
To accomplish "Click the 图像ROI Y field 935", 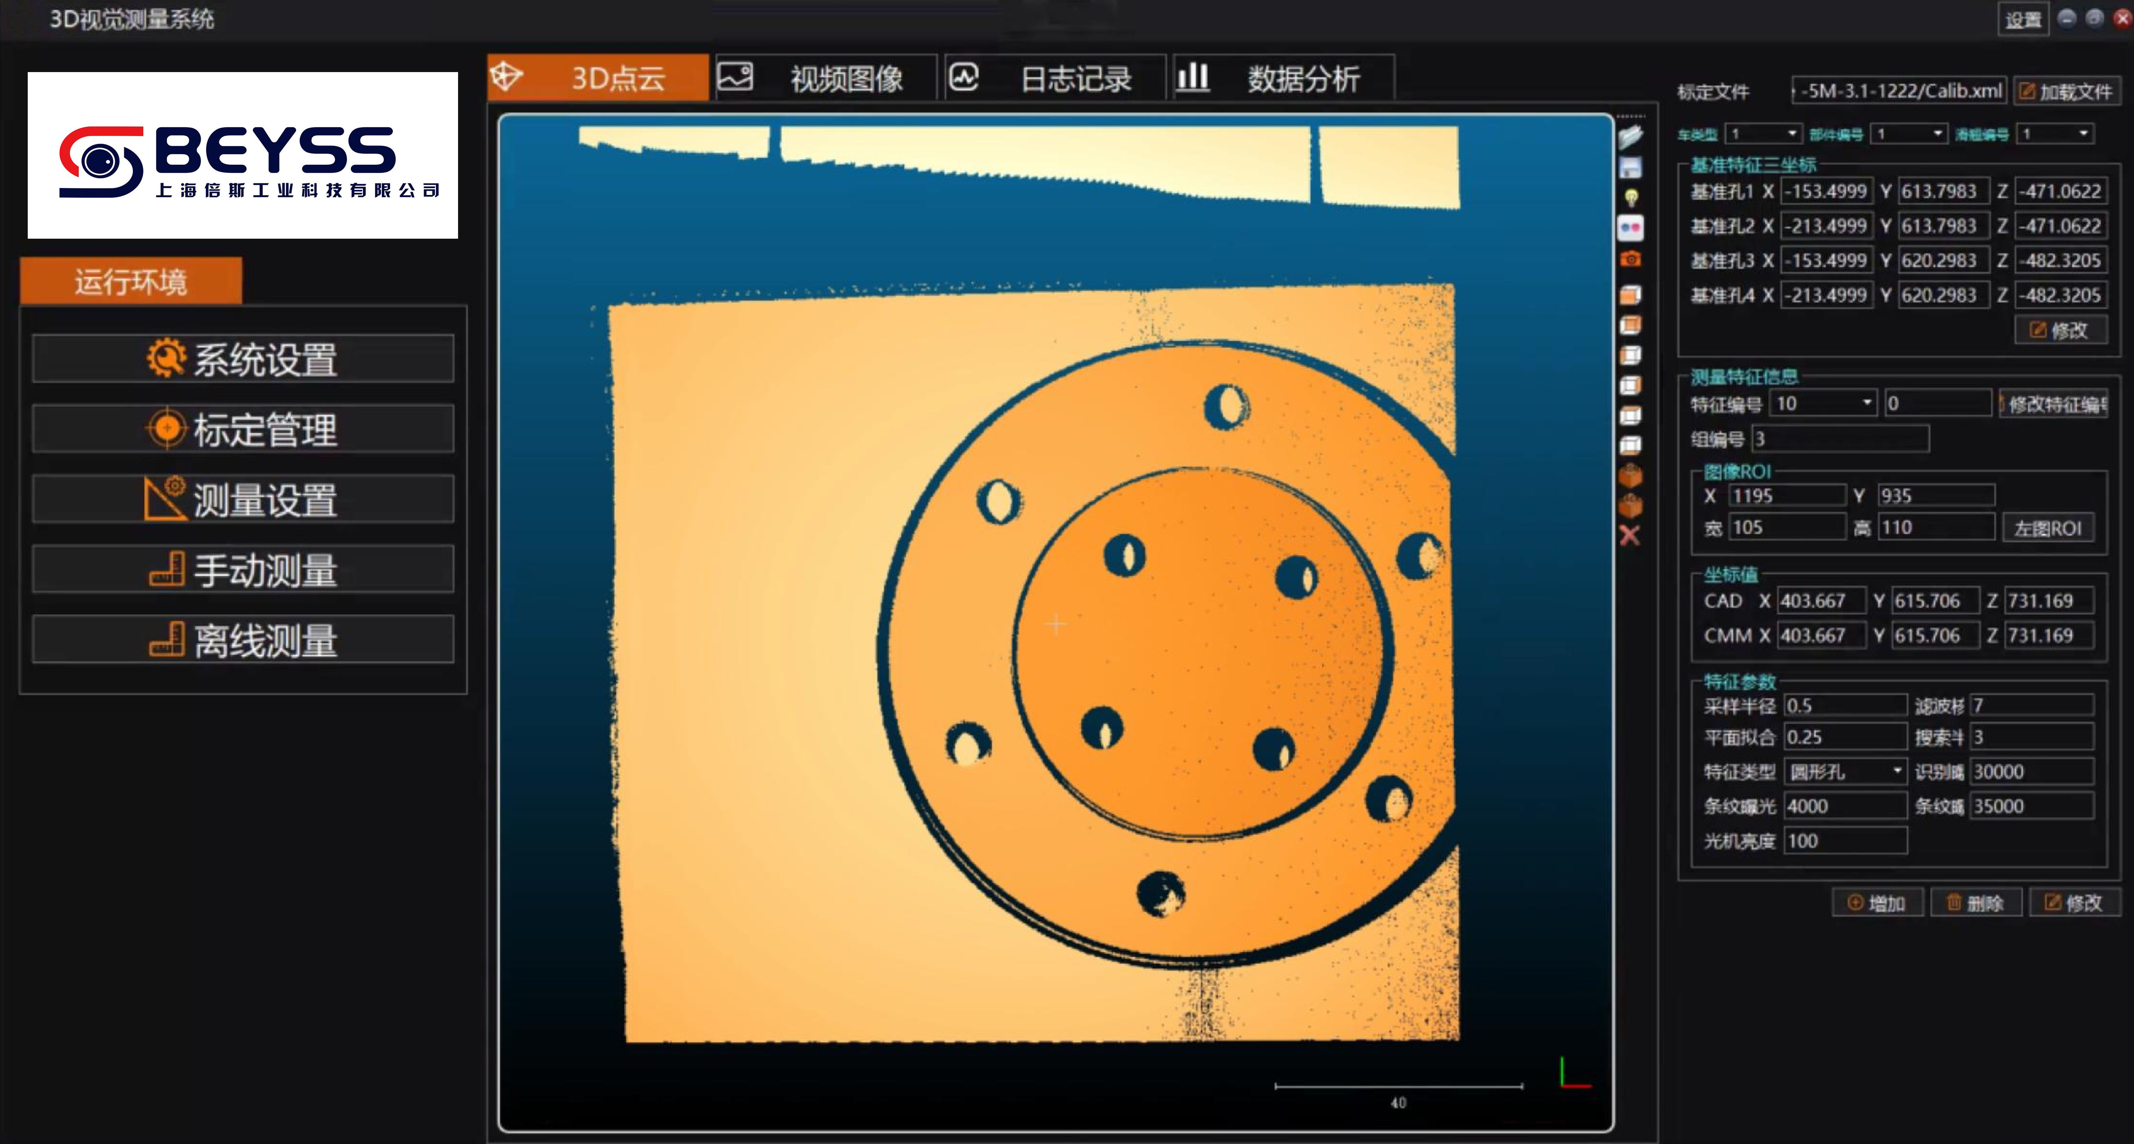I will [1936, 496].
